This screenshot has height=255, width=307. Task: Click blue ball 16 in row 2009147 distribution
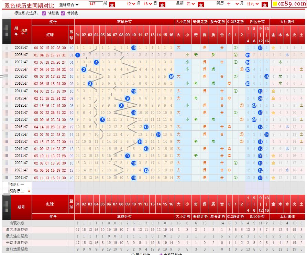tap(171, 76)
